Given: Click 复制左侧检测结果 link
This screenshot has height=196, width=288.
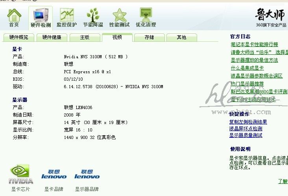Looking at the screenshot, I should click(x=248, y=122).
